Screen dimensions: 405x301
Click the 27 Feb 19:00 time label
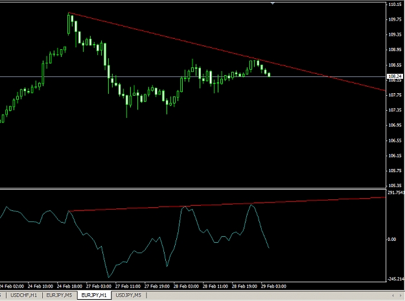point(157,286)
